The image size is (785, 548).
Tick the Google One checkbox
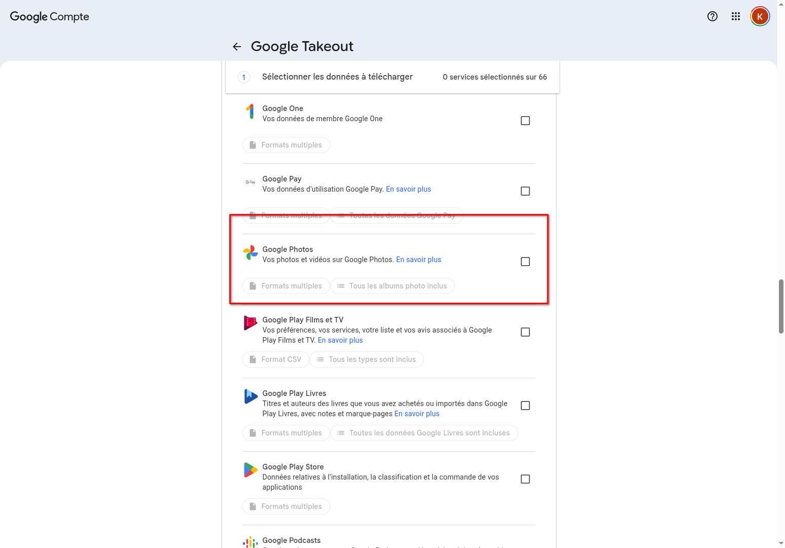(x=525, y=121)
